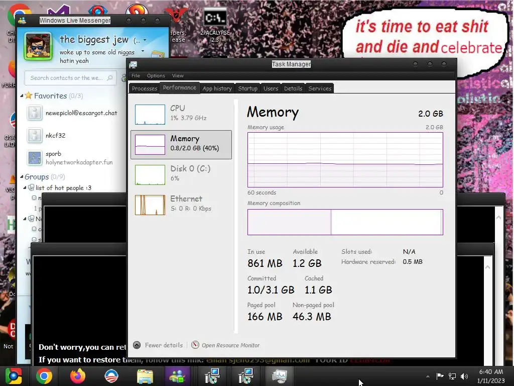
Task: Click the Messenger user avatar picture
Action: coord(38,46)
